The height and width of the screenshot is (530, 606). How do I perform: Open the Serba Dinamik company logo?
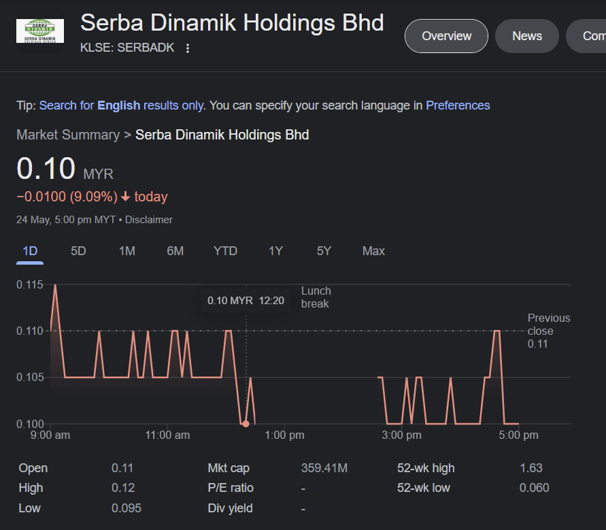tap(40, 31)
